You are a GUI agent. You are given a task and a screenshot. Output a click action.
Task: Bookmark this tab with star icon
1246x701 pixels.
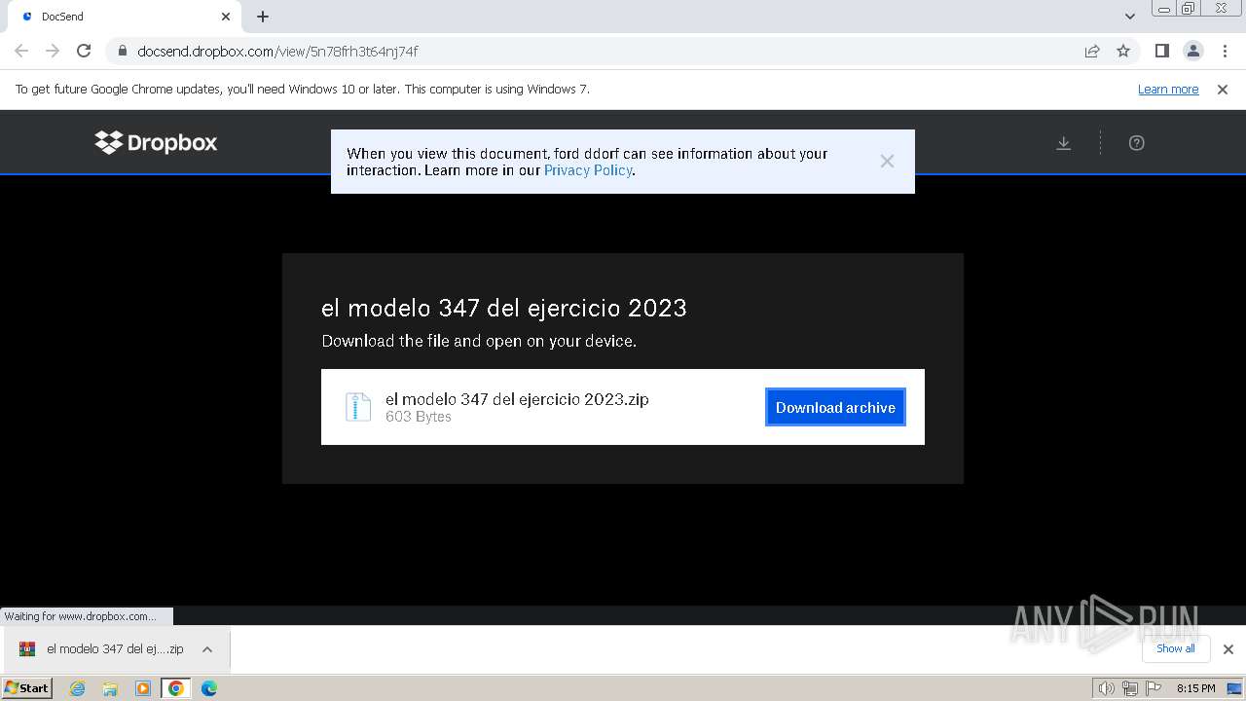click(x=1123, y=51)
